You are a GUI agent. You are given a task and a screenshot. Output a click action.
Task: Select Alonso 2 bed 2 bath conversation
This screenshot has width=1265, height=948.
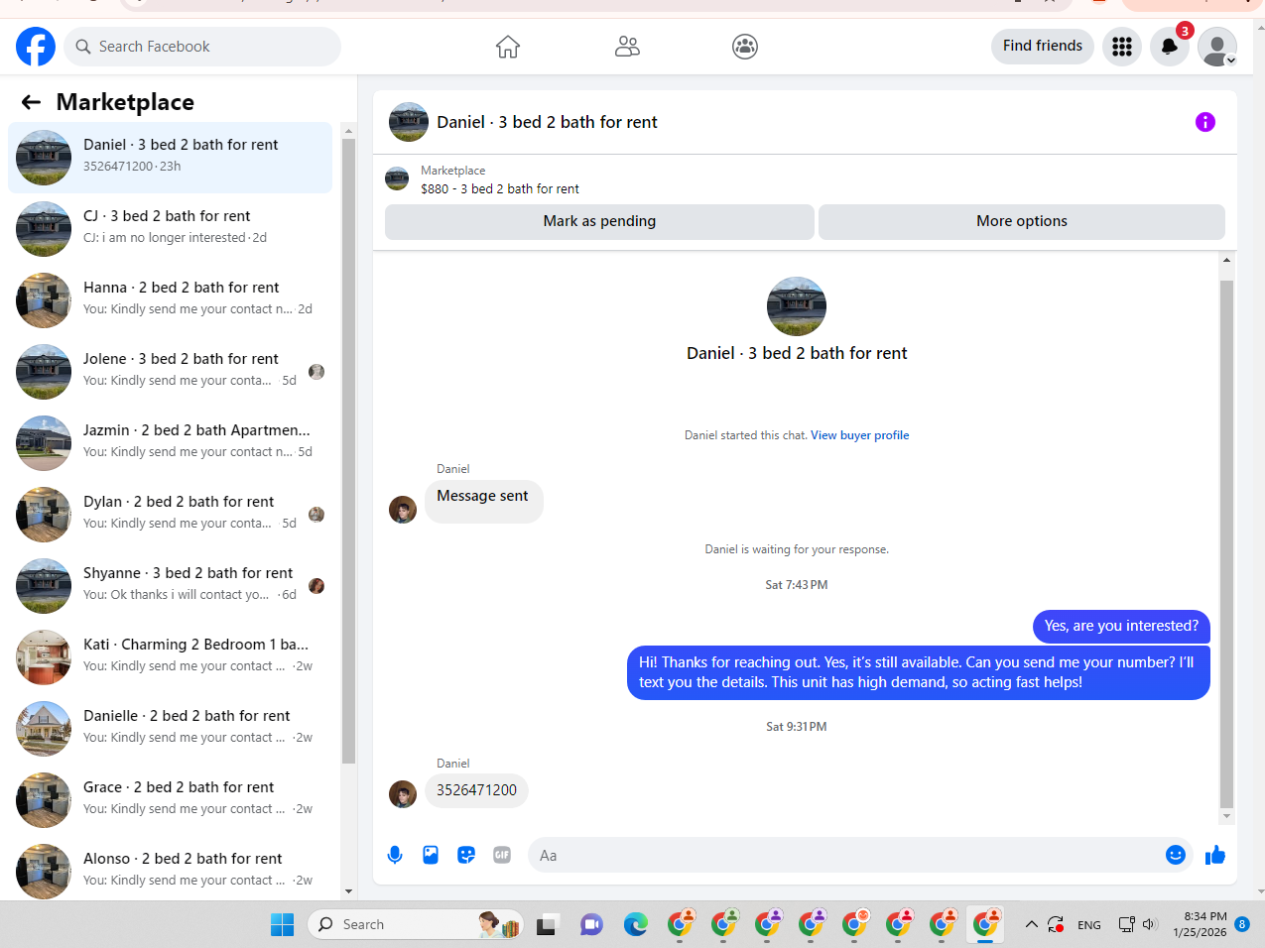(170, 872)
